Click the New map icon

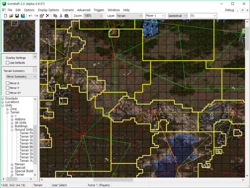pos(5,16)
